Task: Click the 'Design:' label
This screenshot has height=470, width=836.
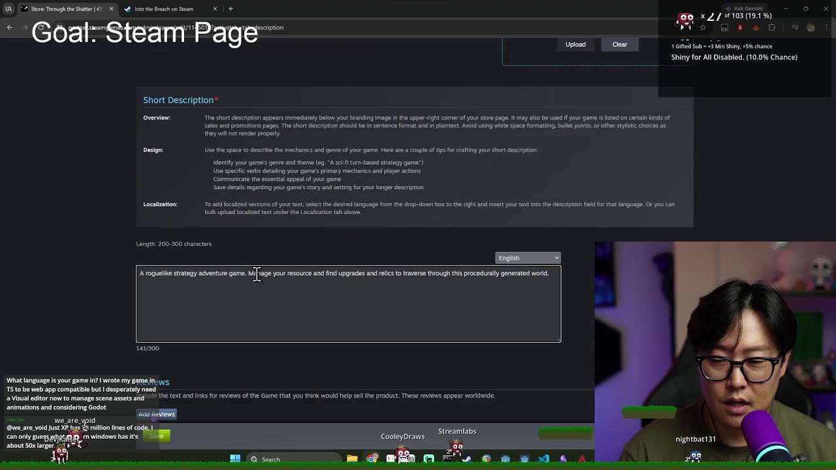Action: click(x=153, y=149)
